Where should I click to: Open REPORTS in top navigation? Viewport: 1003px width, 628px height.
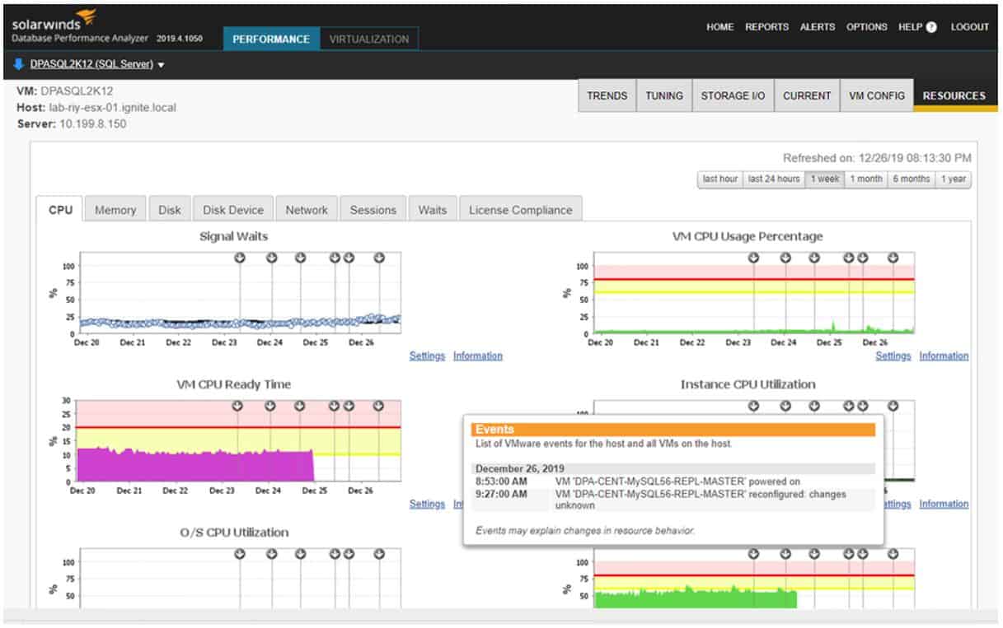766,27
